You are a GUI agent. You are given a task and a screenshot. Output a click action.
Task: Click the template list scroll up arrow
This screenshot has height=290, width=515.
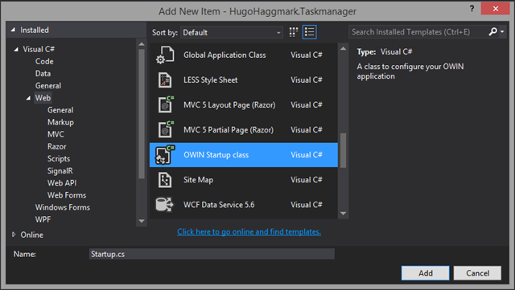343,48
